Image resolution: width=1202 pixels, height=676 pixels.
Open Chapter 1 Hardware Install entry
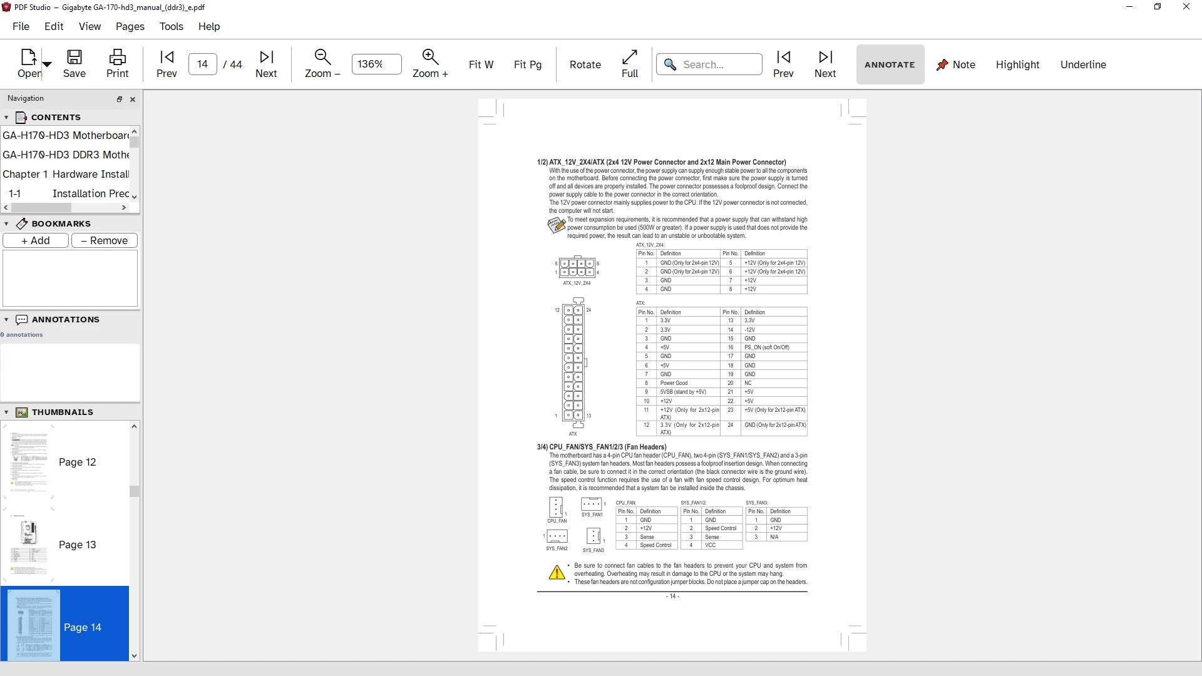(x=65, y=174)
